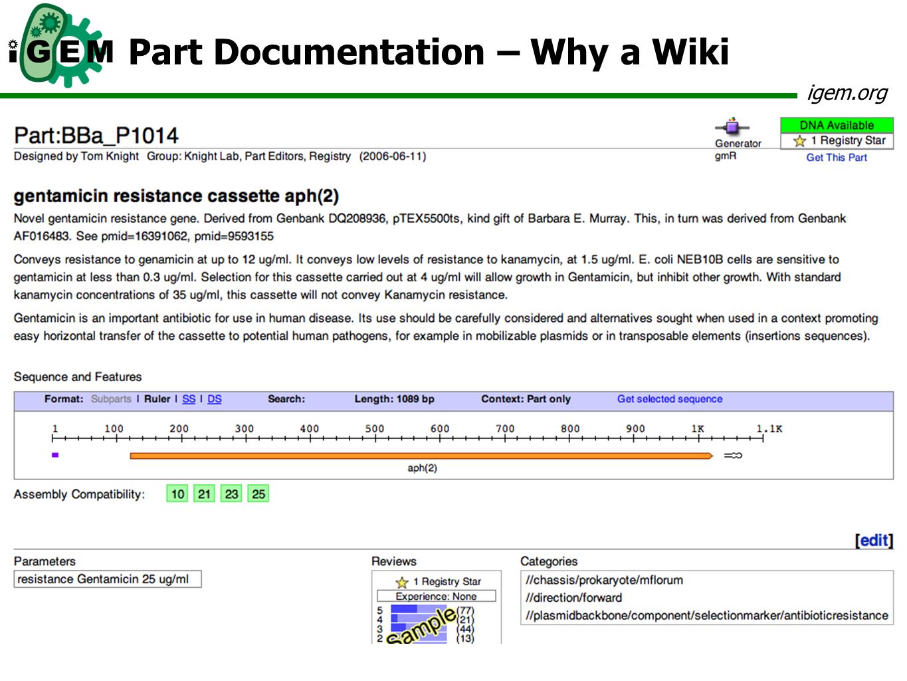Click the Context: Part only label
Viewport: 907px width, 681px height.
point(526,399)
